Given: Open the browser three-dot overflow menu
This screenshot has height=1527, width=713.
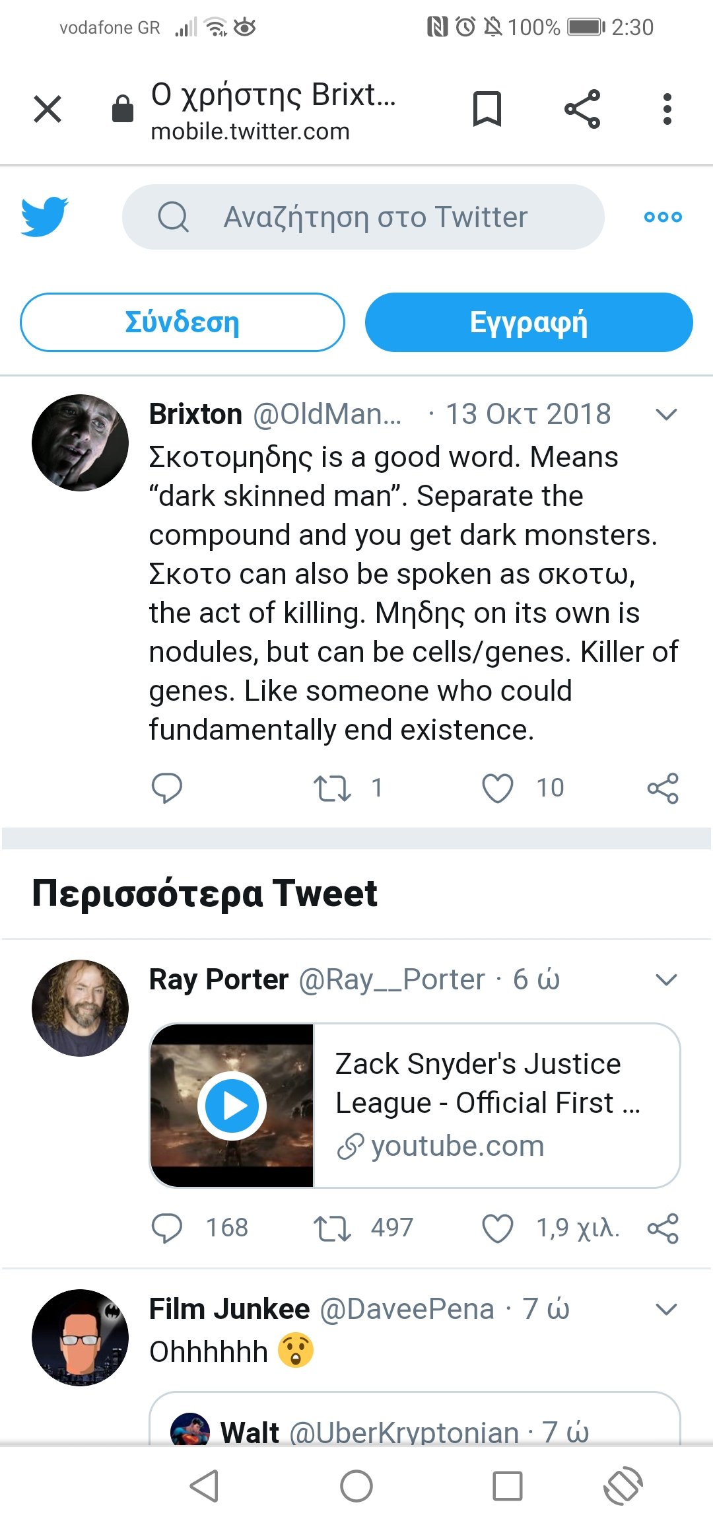Looking at the screenshot, I should click(x=667, y=109).
